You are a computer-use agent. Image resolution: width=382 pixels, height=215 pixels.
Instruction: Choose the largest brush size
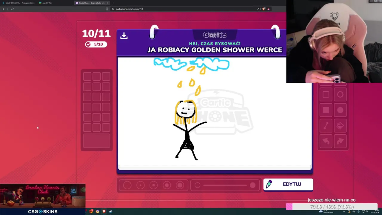180,185
